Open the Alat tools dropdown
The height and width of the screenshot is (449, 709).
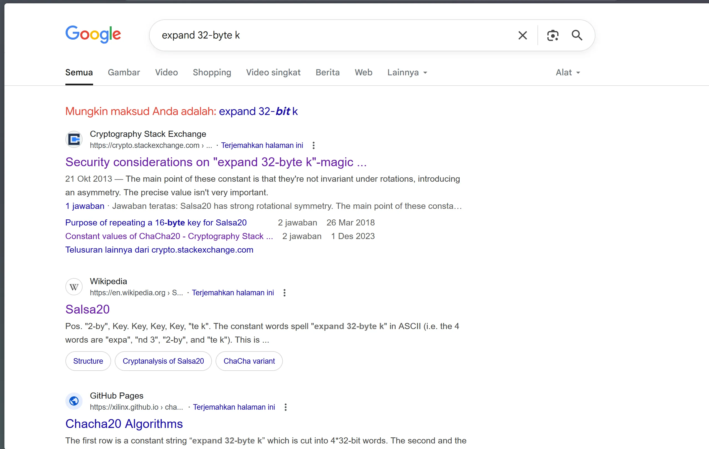568,72
